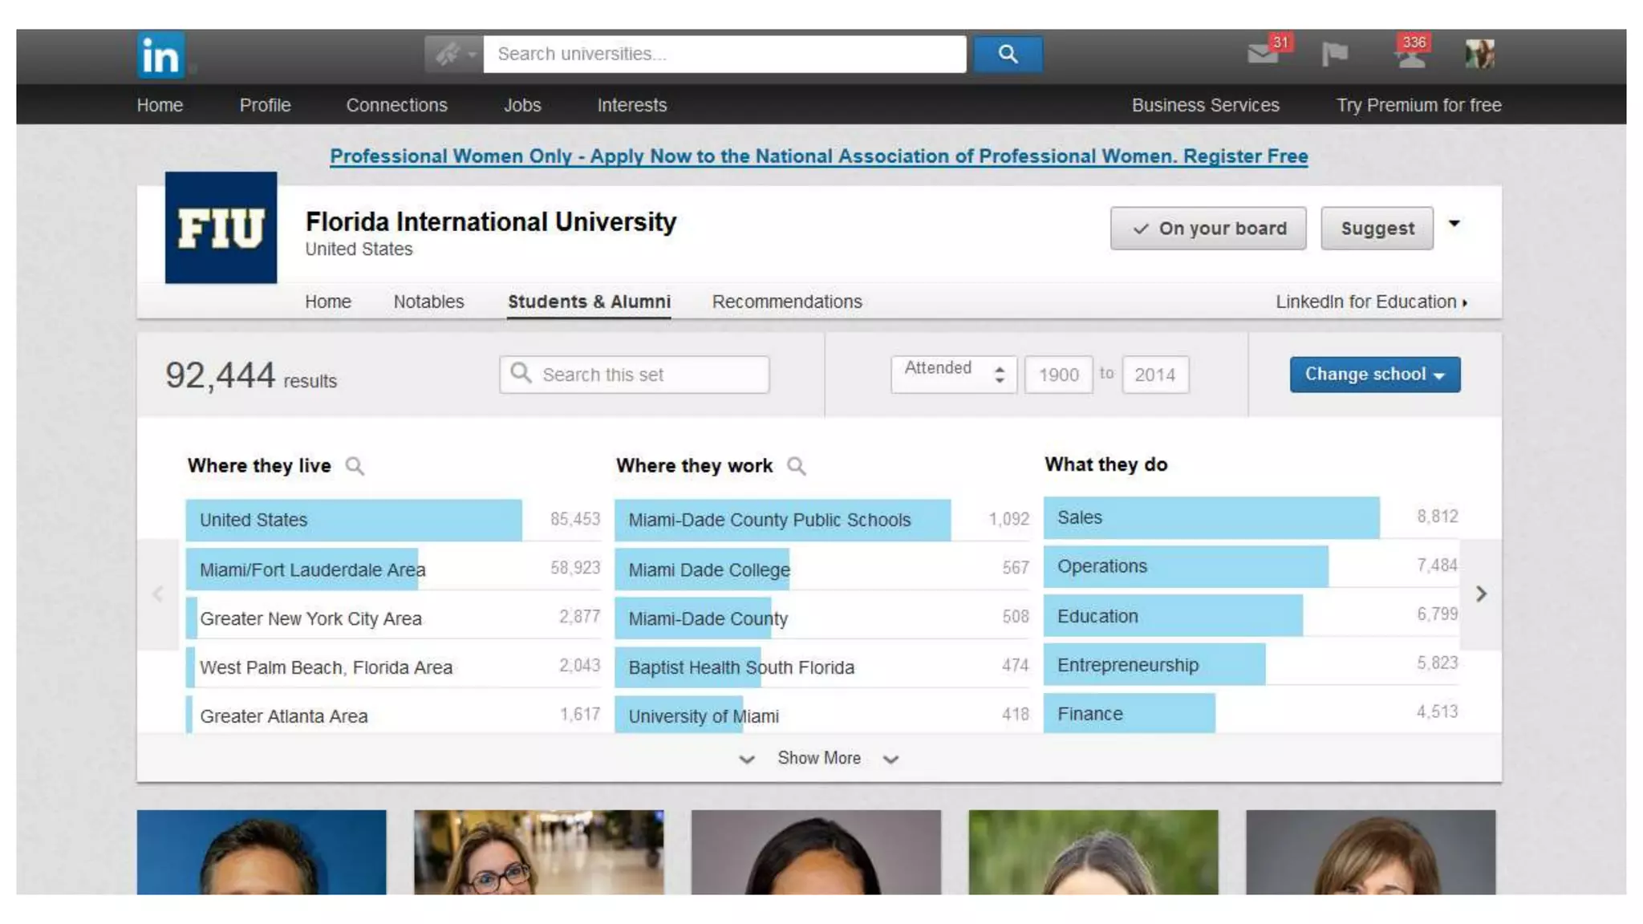Click the LinkedIn logo icon
1643x924 pixels.
[160, 55]
